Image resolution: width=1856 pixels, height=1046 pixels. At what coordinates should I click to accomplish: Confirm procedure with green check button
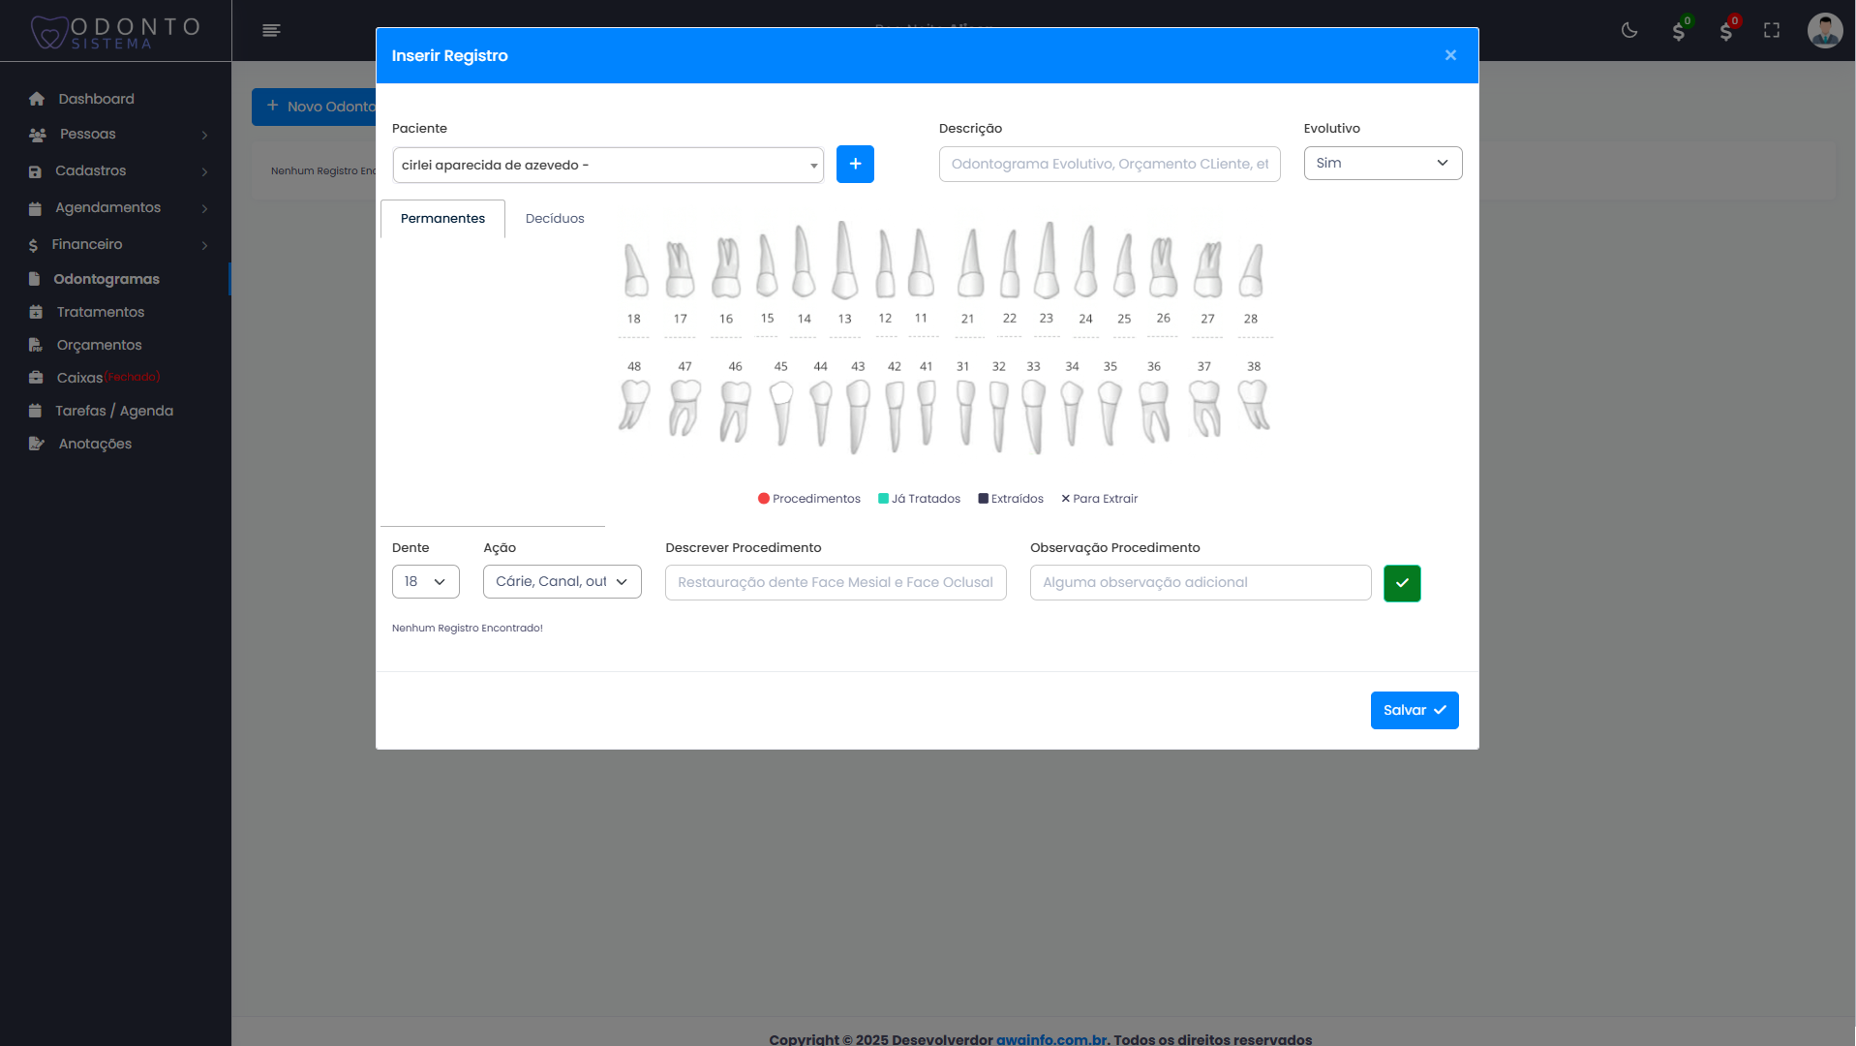1401,583
